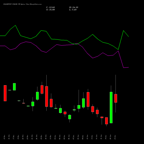Click the 20 Jan date label
Viewport: 144px width, 144px height.
pos(110,137)
